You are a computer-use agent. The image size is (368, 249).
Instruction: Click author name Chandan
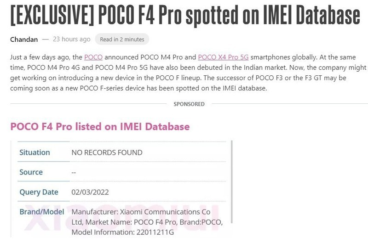click(x=24, y=39)
